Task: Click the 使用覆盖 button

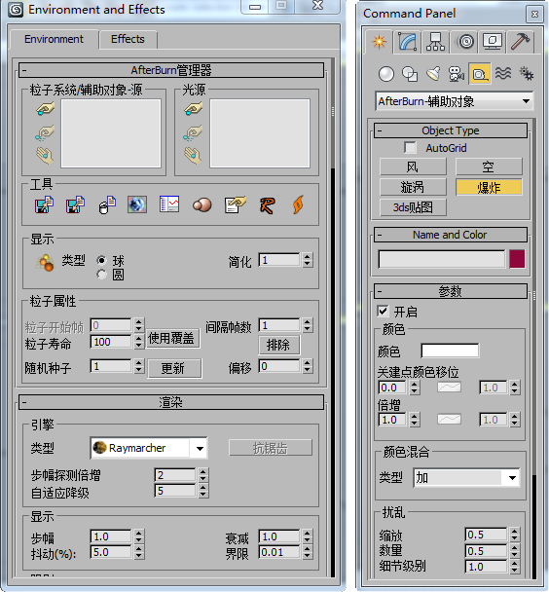Action: tap(172, 338)
